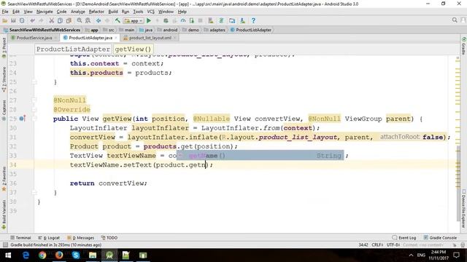This screenshot has width=467, height=262.
Task: Click the Stop toolbar icon
Action: tap(200, 20)
